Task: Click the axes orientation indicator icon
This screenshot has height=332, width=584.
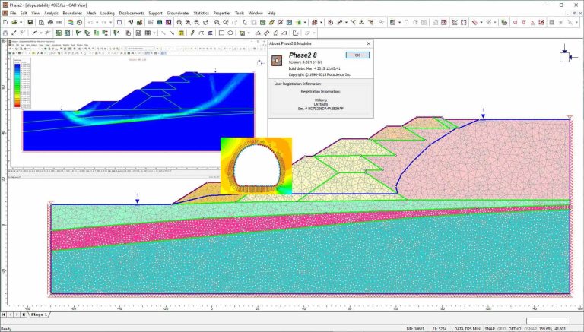Action: click(567, 55)
